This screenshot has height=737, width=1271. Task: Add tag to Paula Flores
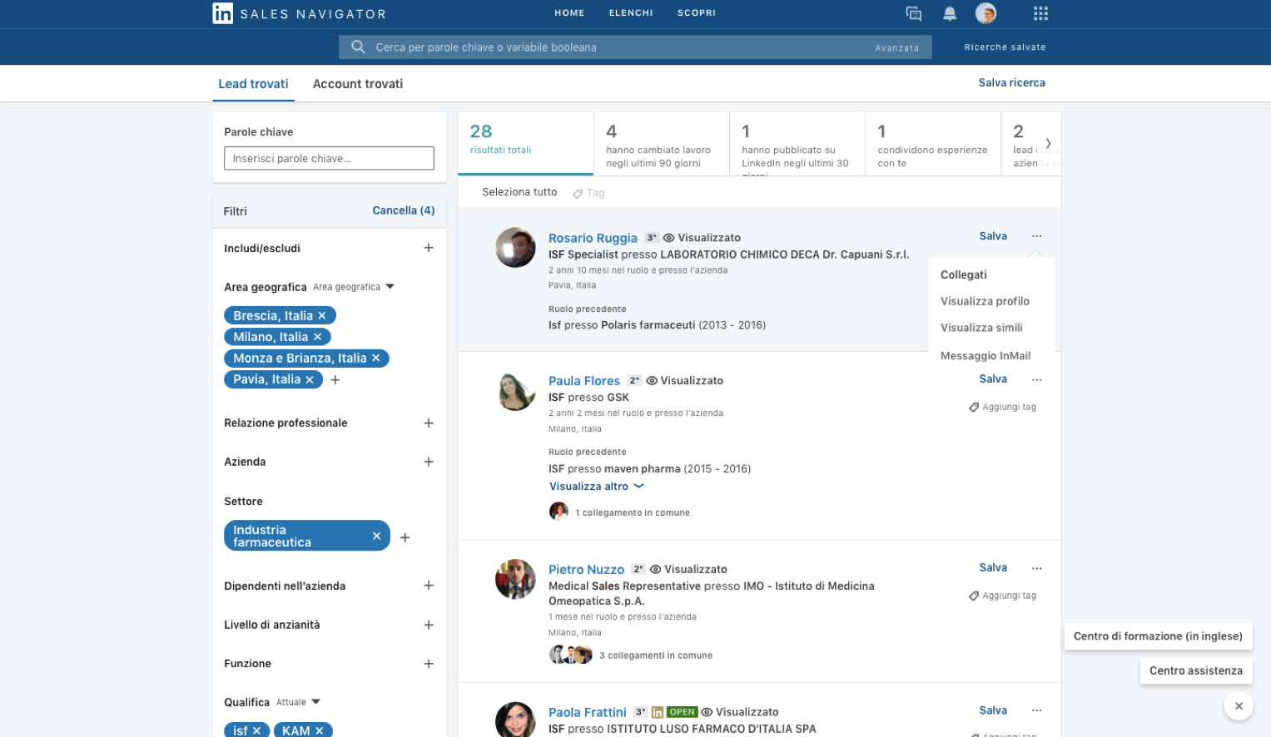pyautogui.click(x=1002, y=408)
